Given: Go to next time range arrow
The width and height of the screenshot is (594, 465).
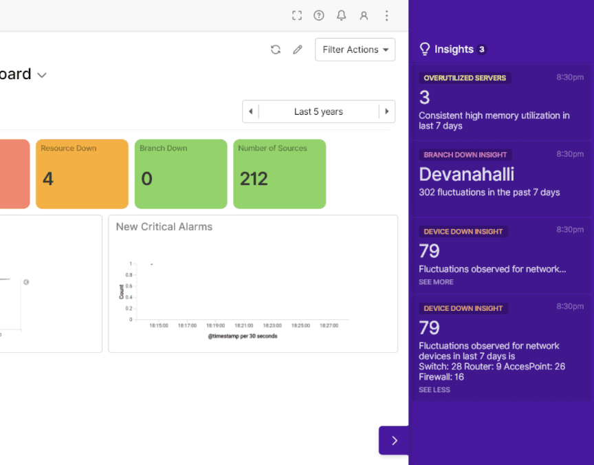Looking at the screenshot, I should 387,111.
